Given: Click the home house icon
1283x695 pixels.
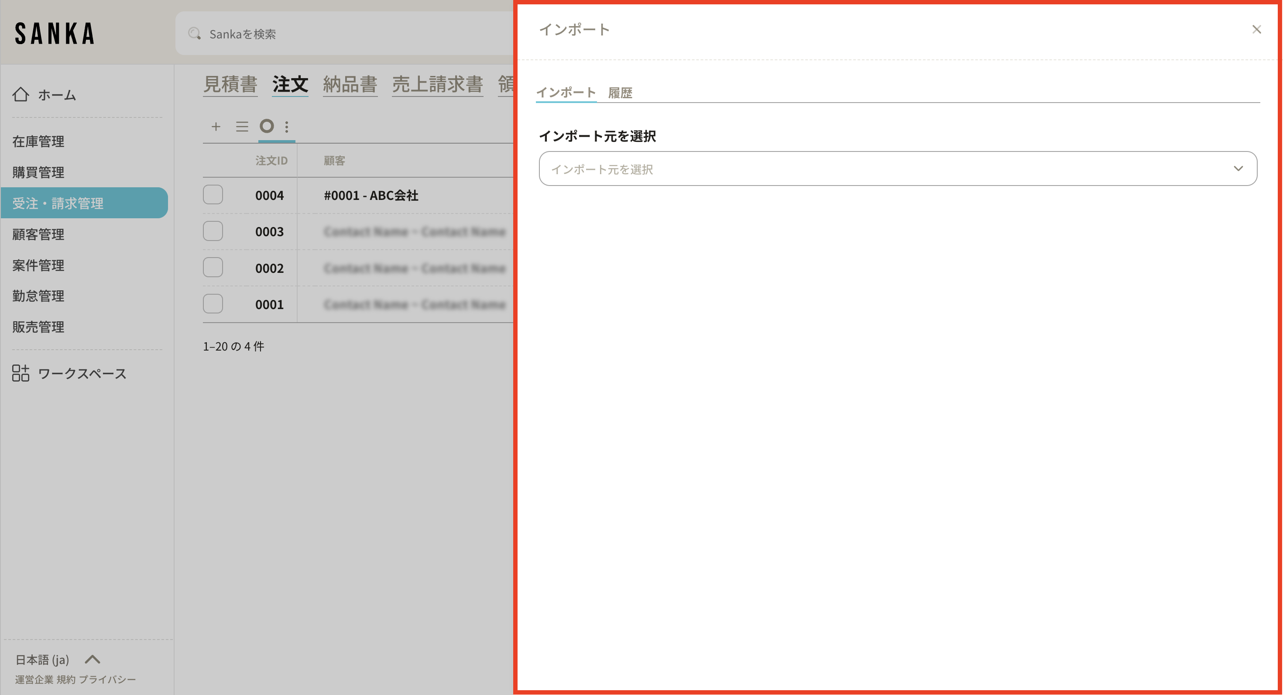Looking at the screenshot, I should (x=21, y=95).
